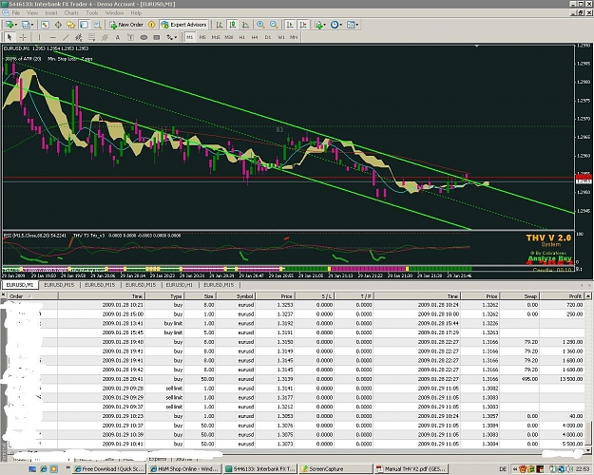The image size is (594, 475).
Task: Switch chart to candlesticks style
Action: [232, 25]
